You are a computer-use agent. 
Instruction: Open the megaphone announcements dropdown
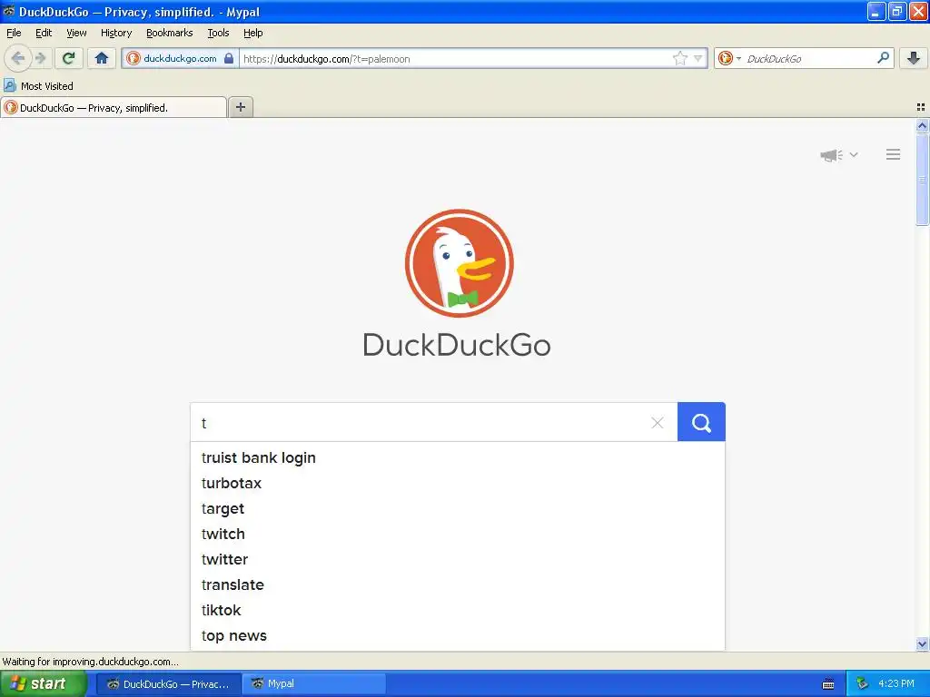(x=838, y=154)
